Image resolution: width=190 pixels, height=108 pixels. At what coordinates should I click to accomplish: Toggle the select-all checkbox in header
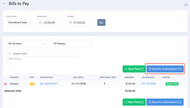(x=6, y=77)
